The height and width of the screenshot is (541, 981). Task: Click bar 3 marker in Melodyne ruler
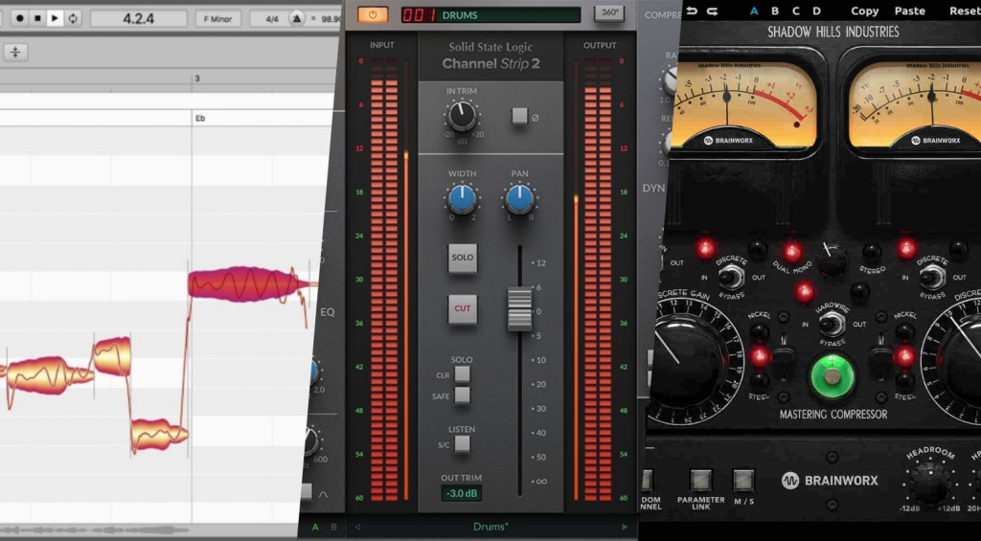pos(197,79)
